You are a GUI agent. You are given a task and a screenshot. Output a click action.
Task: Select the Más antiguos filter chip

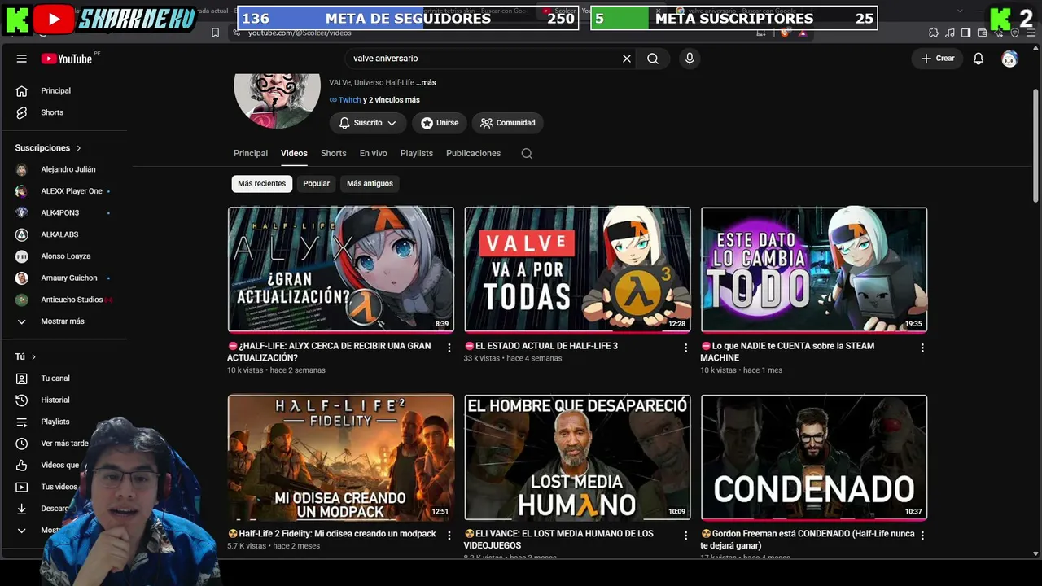click(x=370, y=184)
